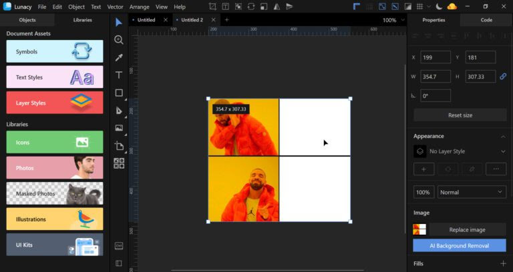Toggle the second blue snapping icon
This screenshot has height=272, width=513.
[395, 7]
